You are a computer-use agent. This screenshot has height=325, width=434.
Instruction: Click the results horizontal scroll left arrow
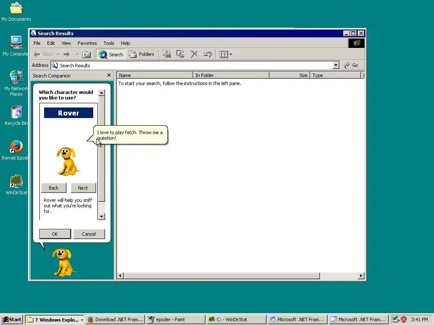(x=120, y=276)
